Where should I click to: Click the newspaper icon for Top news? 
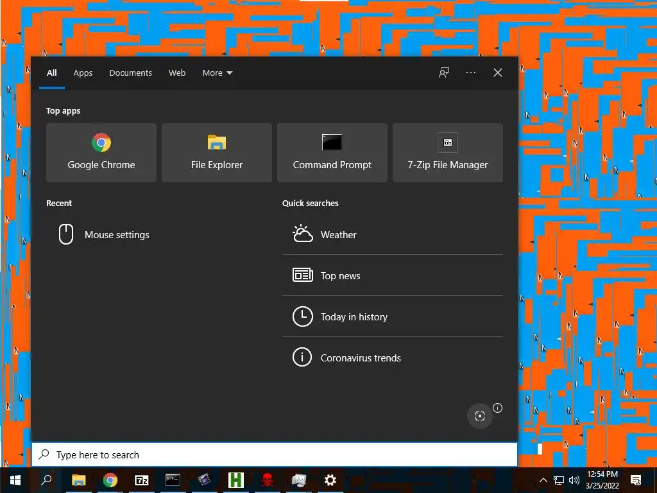(x=303, y=275)
